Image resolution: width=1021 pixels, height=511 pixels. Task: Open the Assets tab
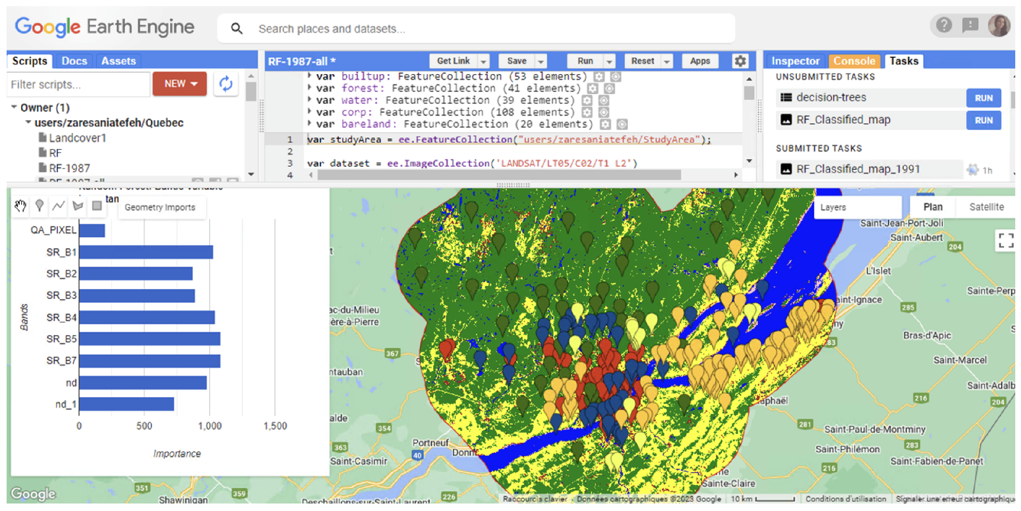point(118,61)
